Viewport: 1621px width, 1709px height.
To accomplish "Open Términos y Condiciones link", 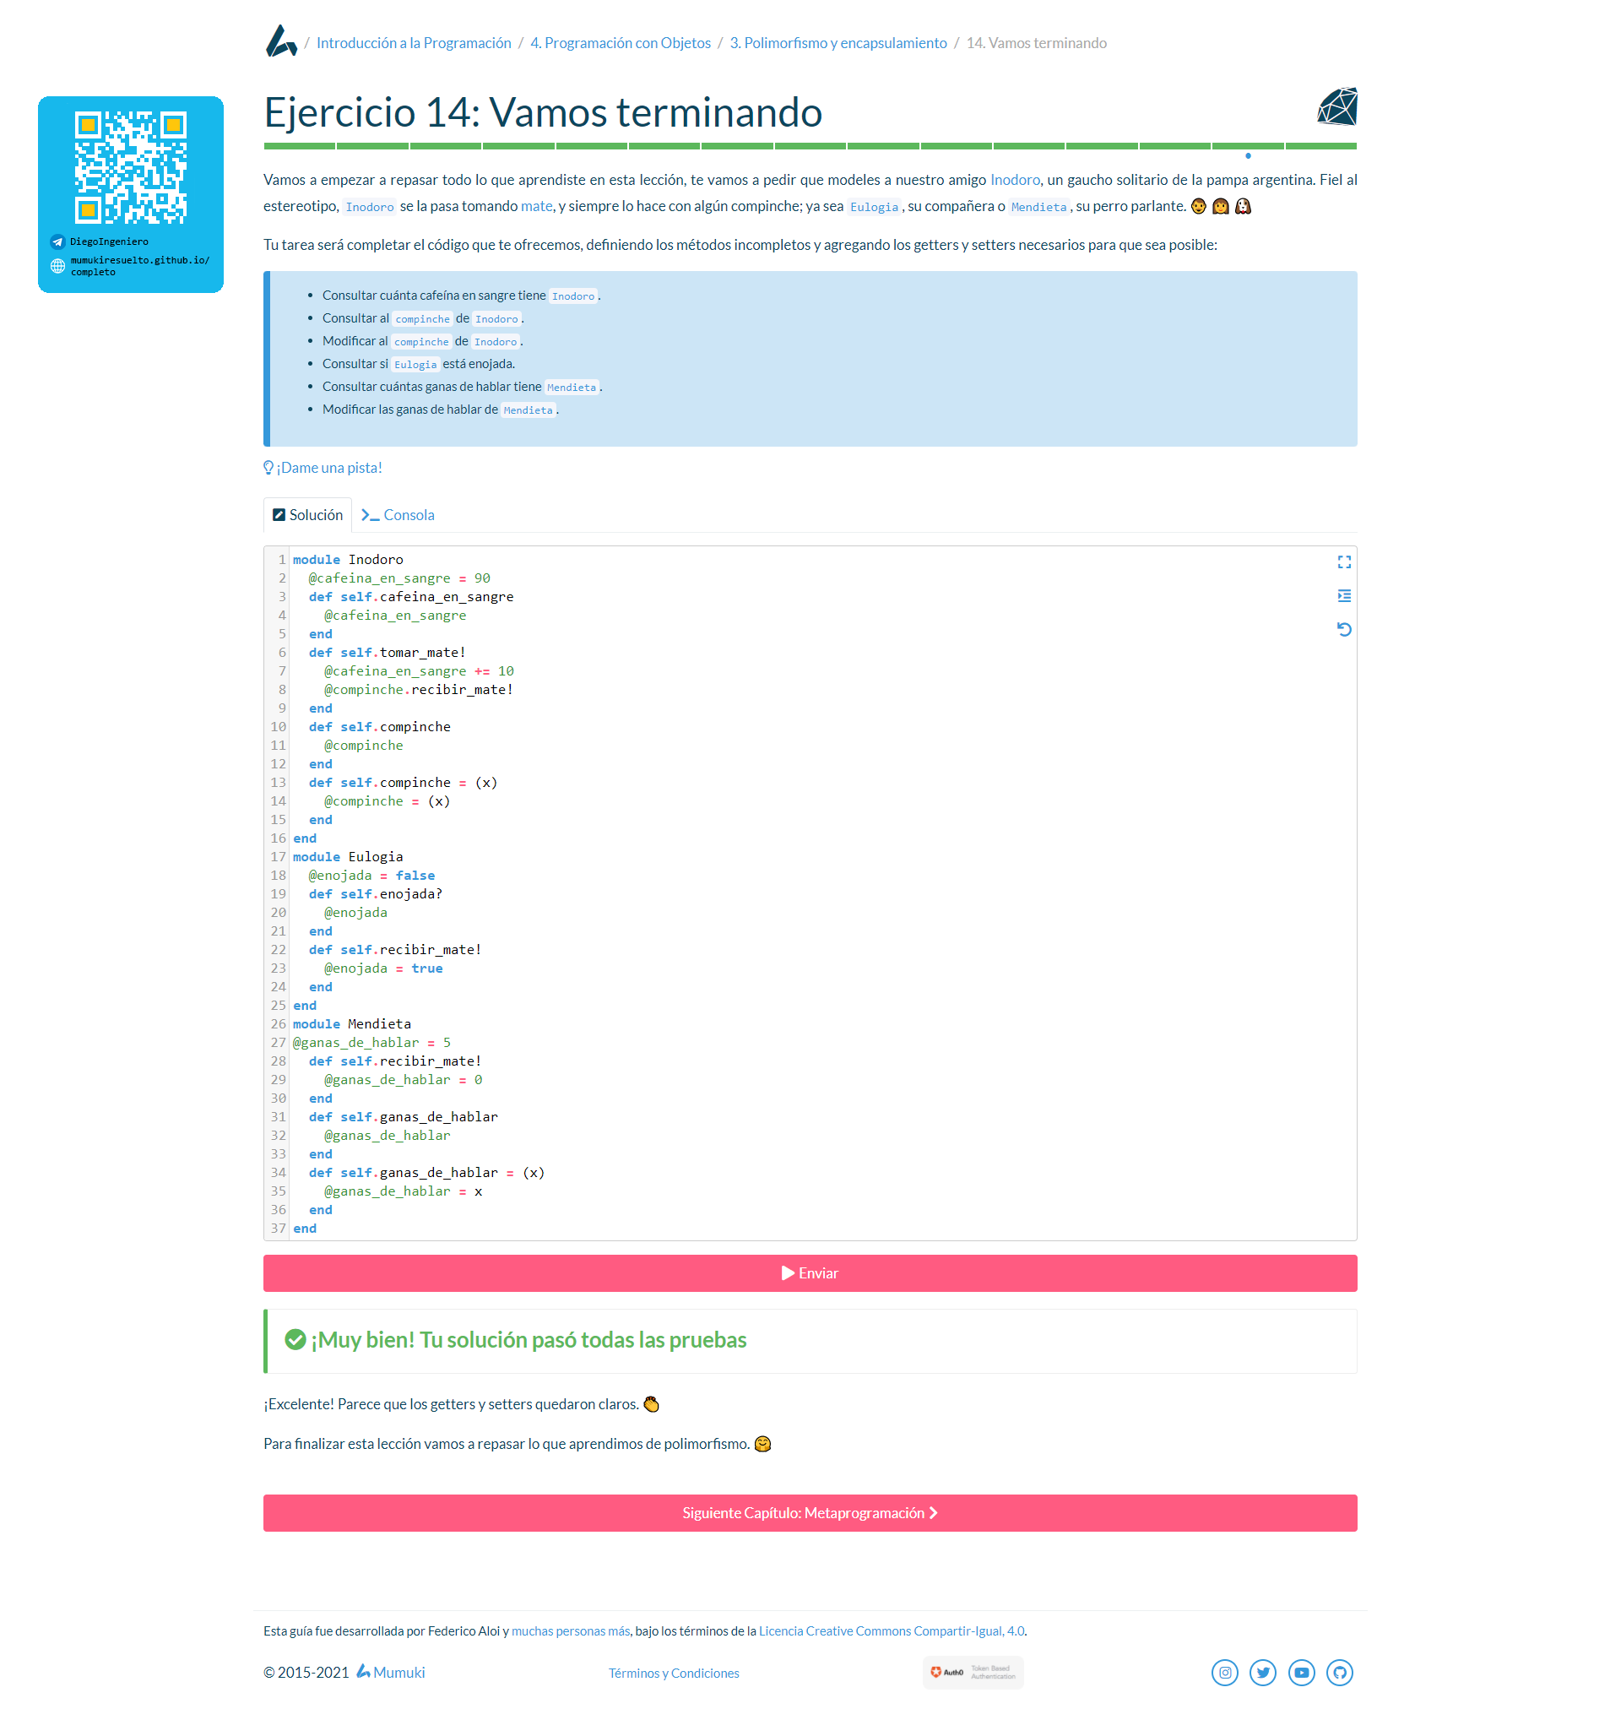I will click(x=673, y=1674).
